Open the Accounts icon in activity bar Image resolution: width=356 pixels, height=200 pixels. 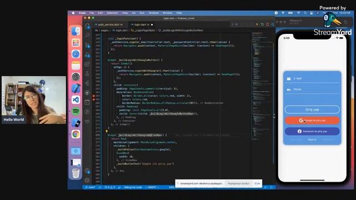(87, 171)
